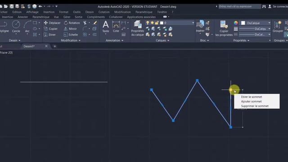Expand the Calques panel

162,40
